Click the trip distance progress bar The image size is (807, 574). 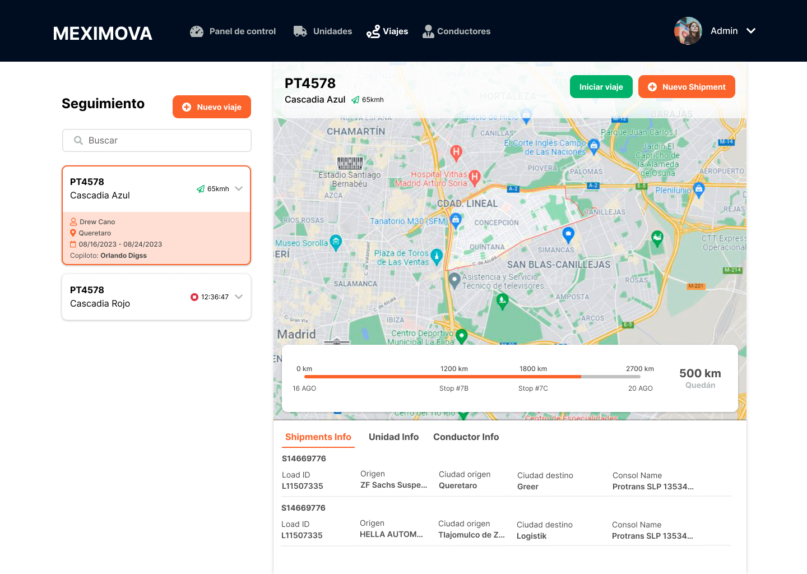tap(472, 377)
